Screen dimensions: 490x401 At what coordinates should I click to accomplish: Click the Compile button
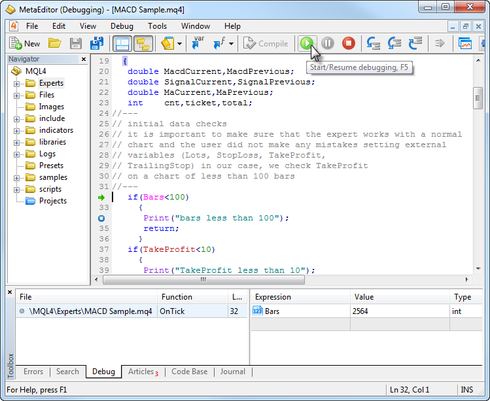coord(266,44)
